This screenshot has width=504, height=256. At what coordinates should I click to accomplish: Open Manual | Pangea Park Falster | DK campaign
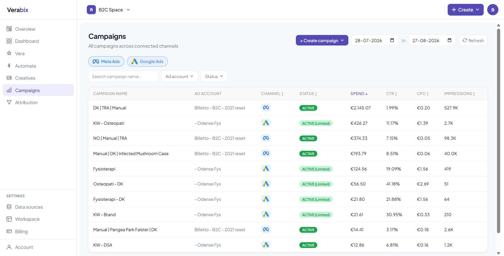coord(125,230)
